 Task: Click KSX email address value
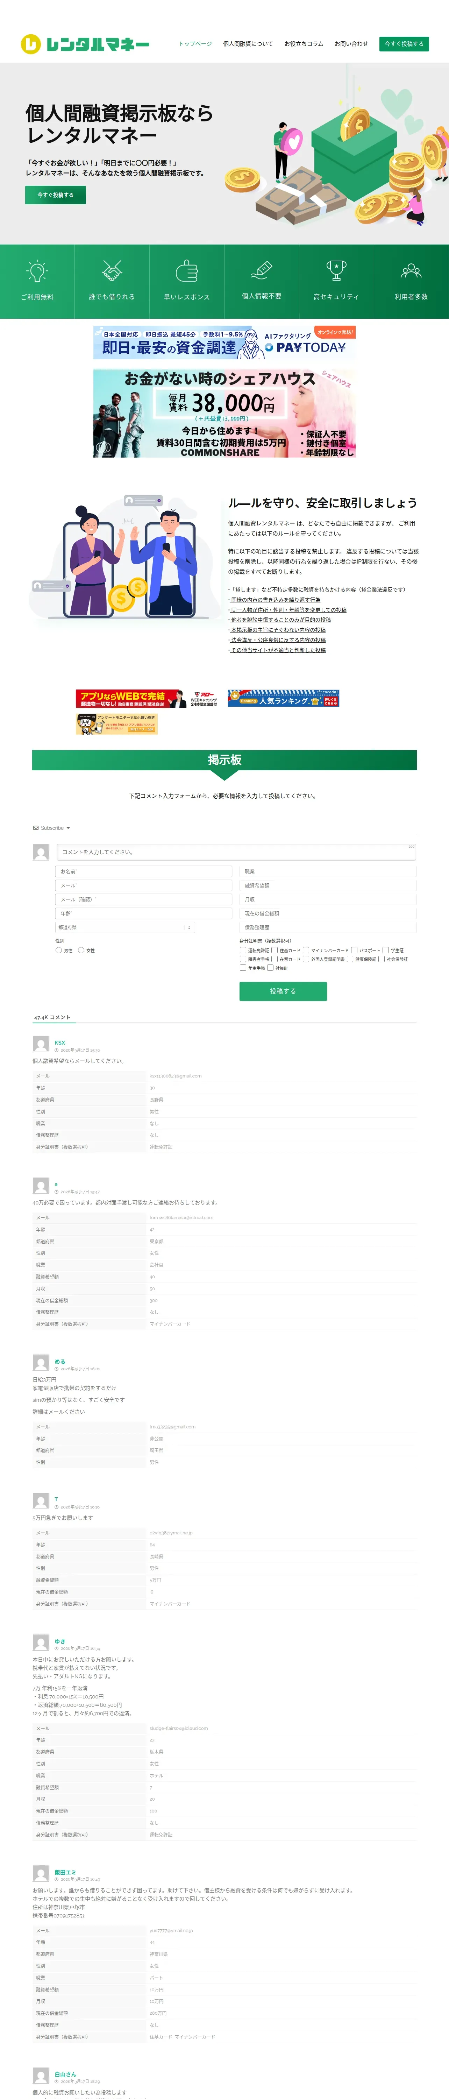[175, 1076]
